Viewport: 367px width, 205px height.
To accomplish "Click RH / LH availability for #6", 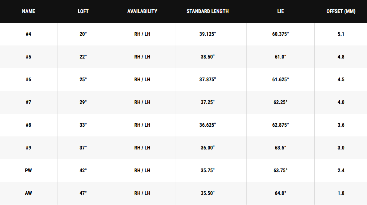I will [x=142, y=79].
